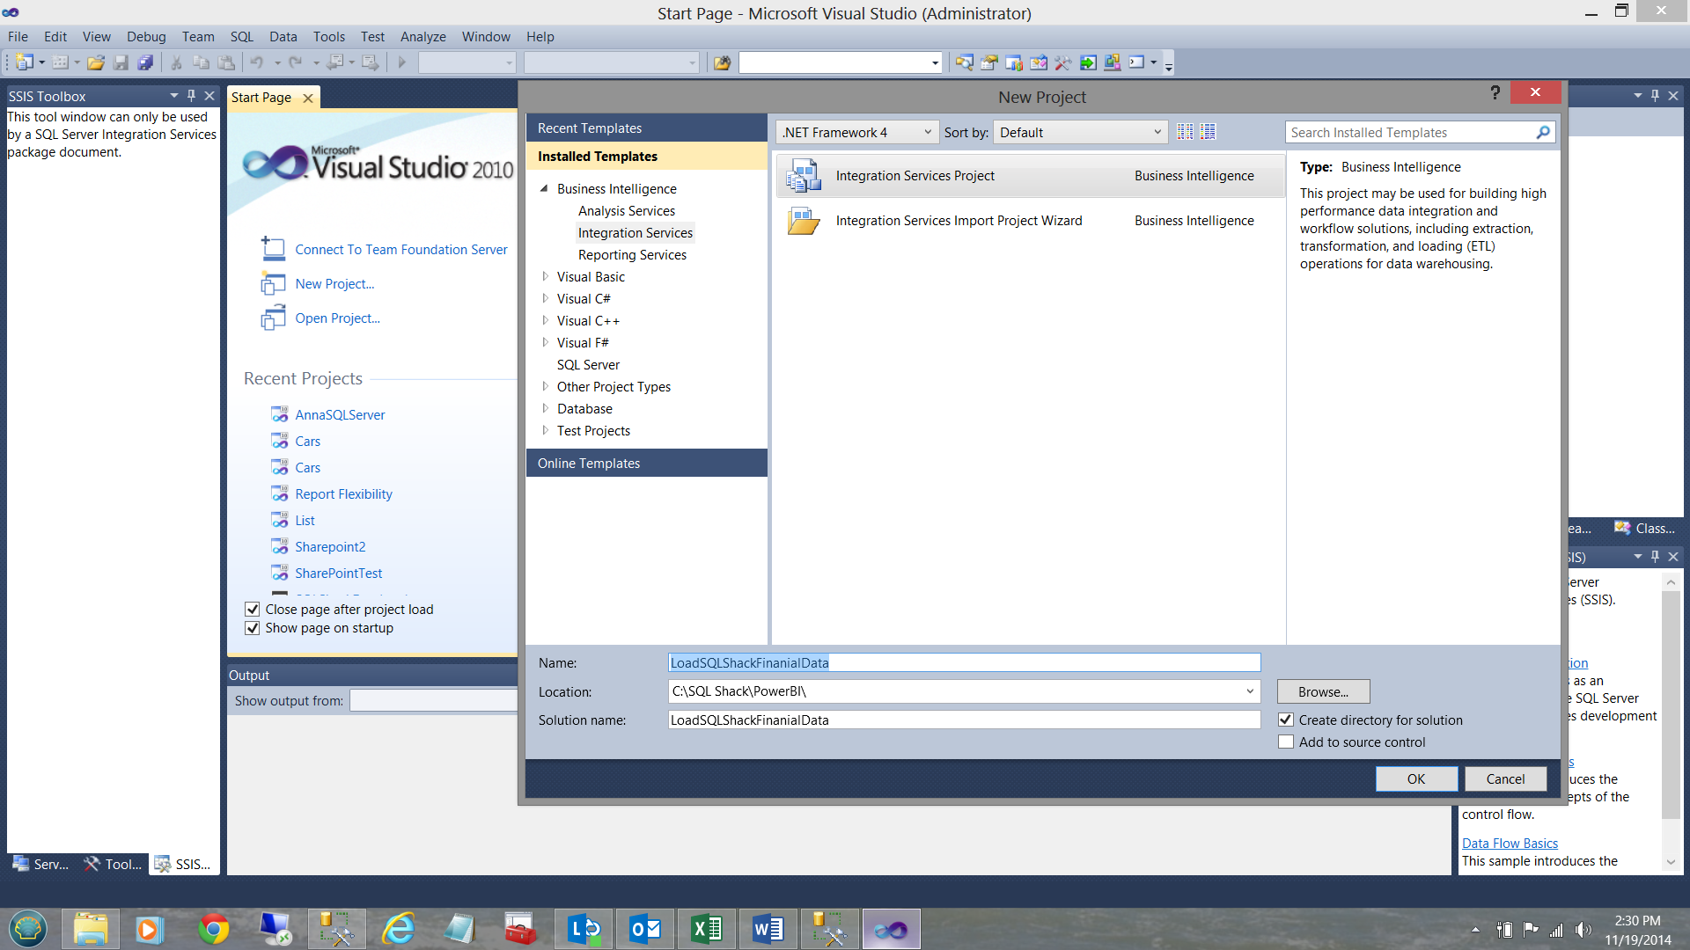Image resolution: width=1690 pixels, height=950 pixels.
Task: Toggle Close page after project load
Action: (253, 609)
